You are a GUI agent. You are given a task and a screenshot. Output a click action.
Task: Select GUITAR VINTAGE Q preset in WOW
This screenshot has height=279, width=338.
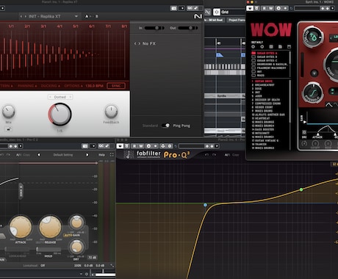pos(267,140)
